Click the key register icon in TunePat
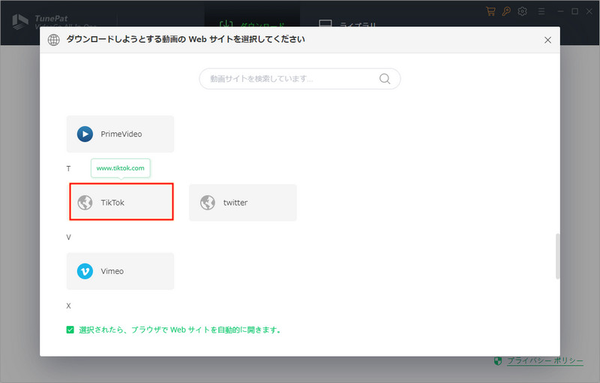 [x=506, y=11]
